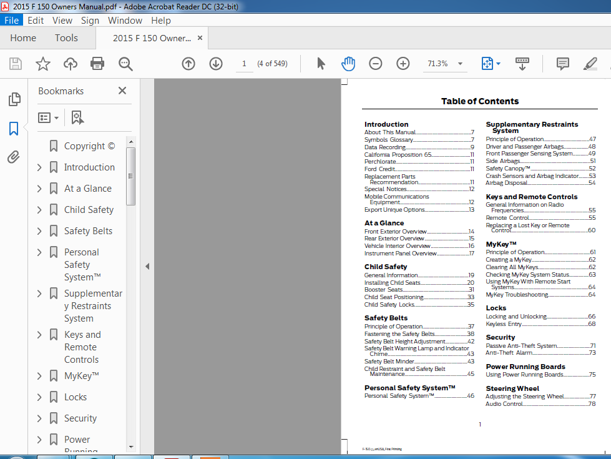
Task: Open the zoom percentage dropdown arrow
Action: point(460,64)
